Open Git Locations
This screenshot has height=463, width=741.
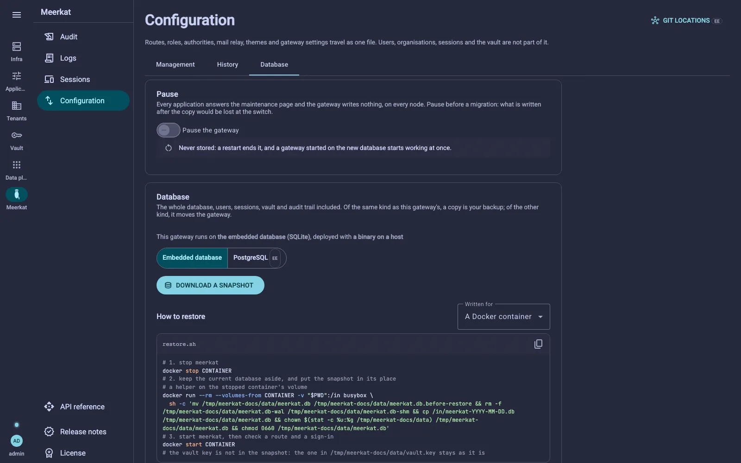686,20
